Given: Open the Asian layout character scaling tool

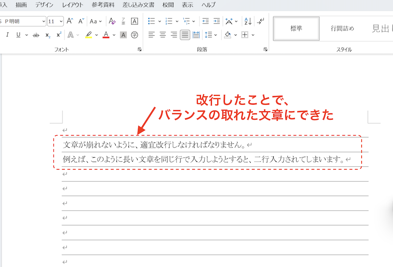Looking at the screenshot, I should [x=229, y=21].
